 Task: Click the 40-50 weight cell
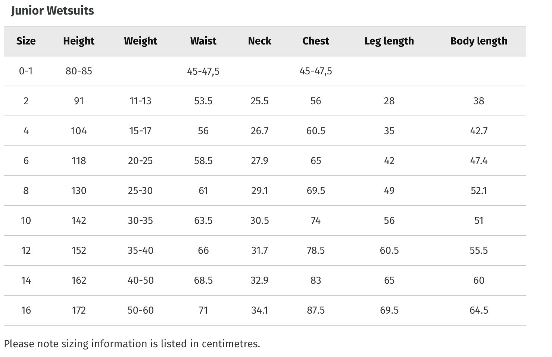point(140,280)
